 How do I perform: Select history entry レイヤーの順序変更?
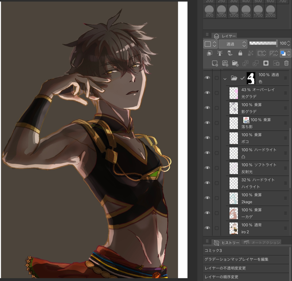[x=246, y=277]
